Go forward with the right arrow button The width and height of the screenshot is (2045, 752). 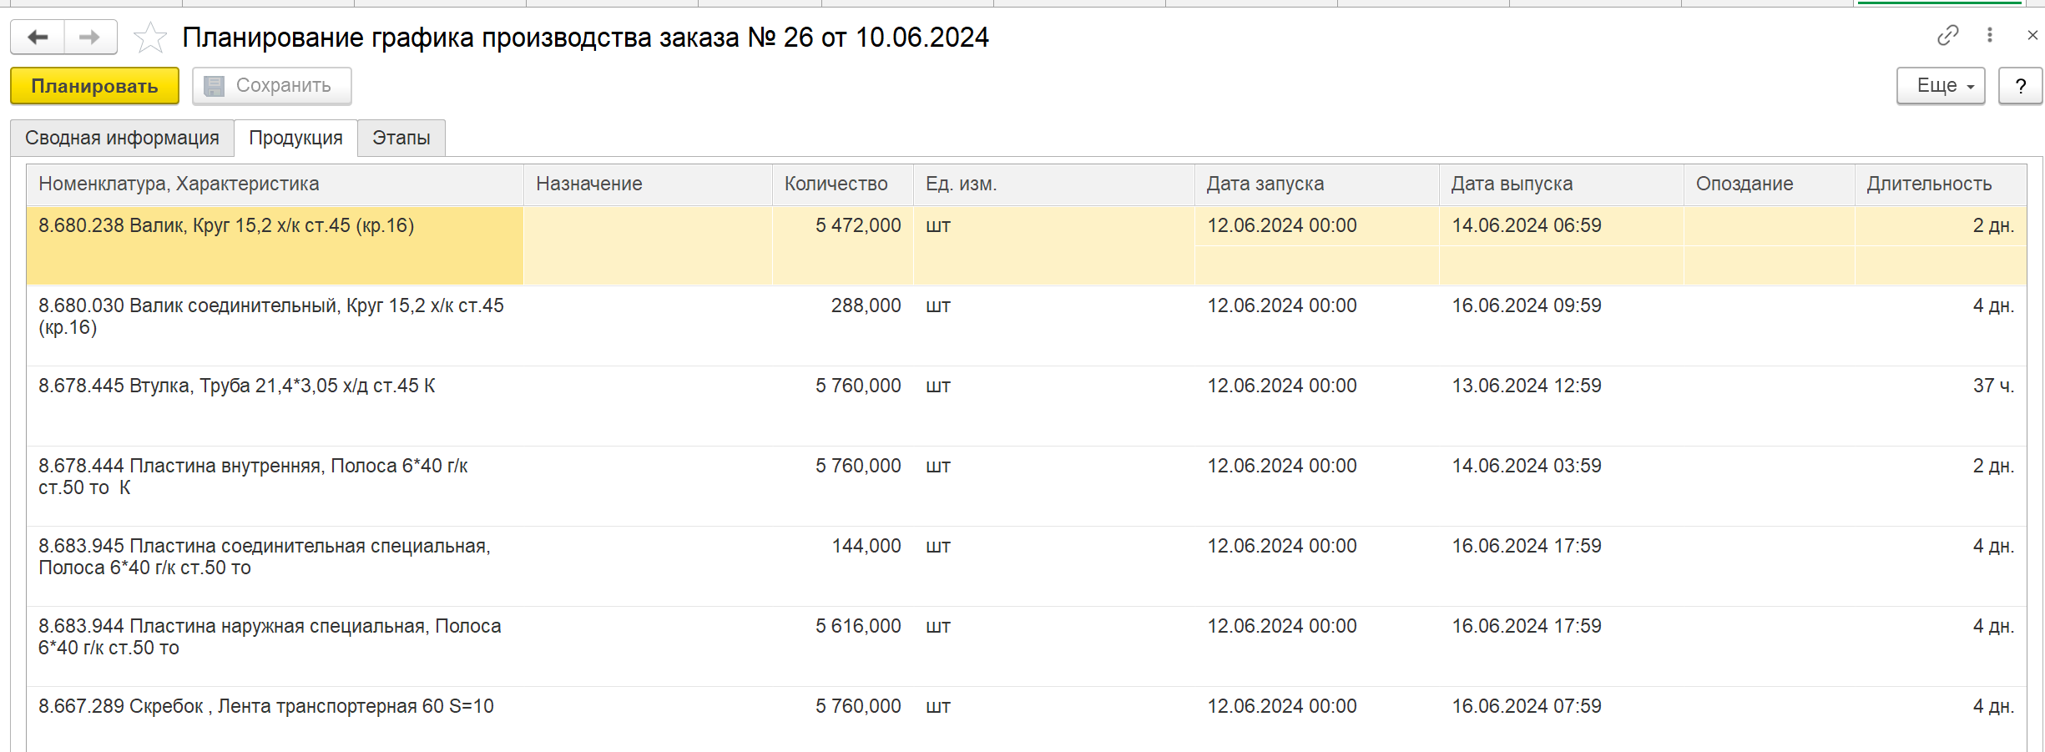[90, 38]
